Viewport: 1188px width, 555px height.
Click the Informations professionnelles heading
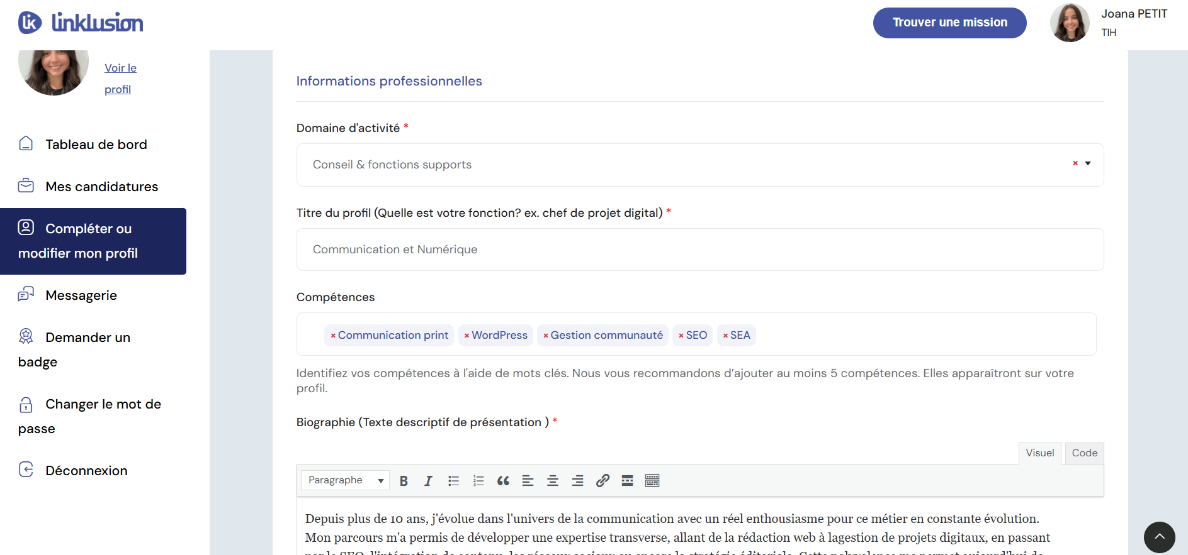point(389,81)
